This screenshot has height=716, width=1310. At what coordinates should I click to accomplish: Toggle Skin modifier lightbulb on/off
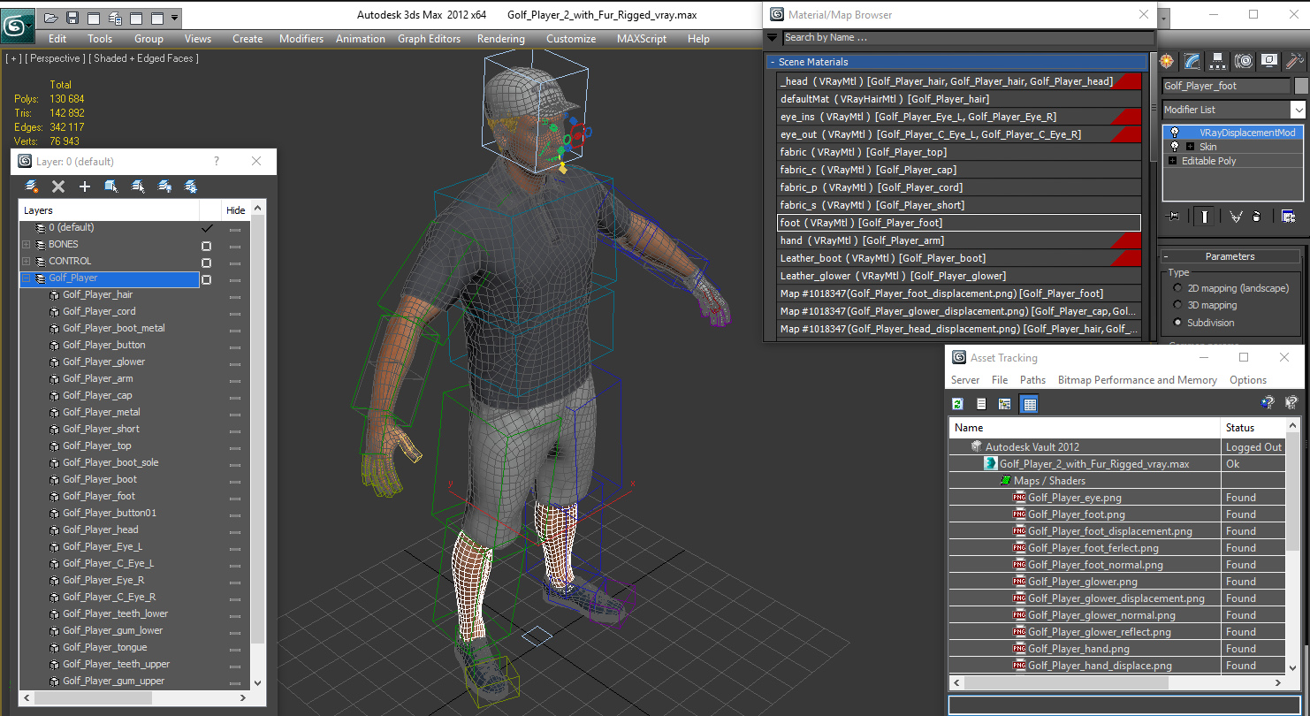pos(1174,147)
